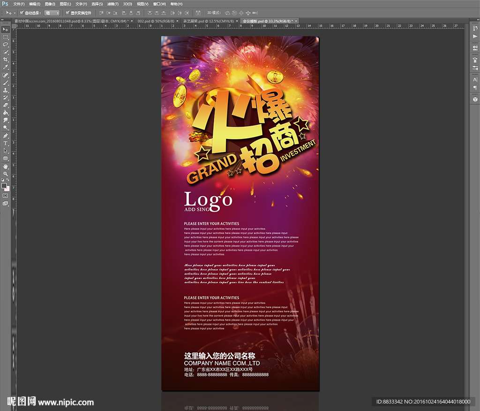This screenshot has height=411, width=480.
Task: Select the Path Selection tool
Action: point(6,151)
